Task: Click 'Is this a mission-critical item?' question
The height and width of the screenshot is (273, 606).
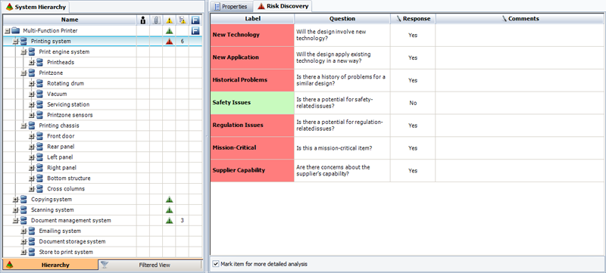Action: 334,148
